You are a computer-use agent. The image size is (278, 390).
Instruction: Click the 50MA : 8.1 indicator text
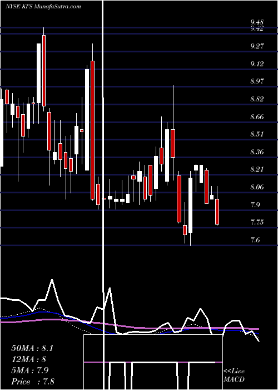pyautogui.click(x=32, y=348)
